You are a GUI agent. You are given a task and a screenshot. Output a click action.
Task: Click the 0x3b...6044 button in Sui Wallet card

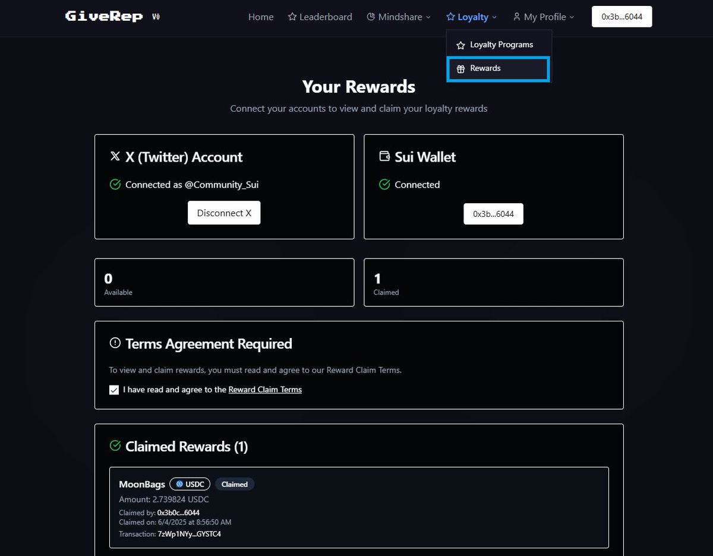coord(493,214)
